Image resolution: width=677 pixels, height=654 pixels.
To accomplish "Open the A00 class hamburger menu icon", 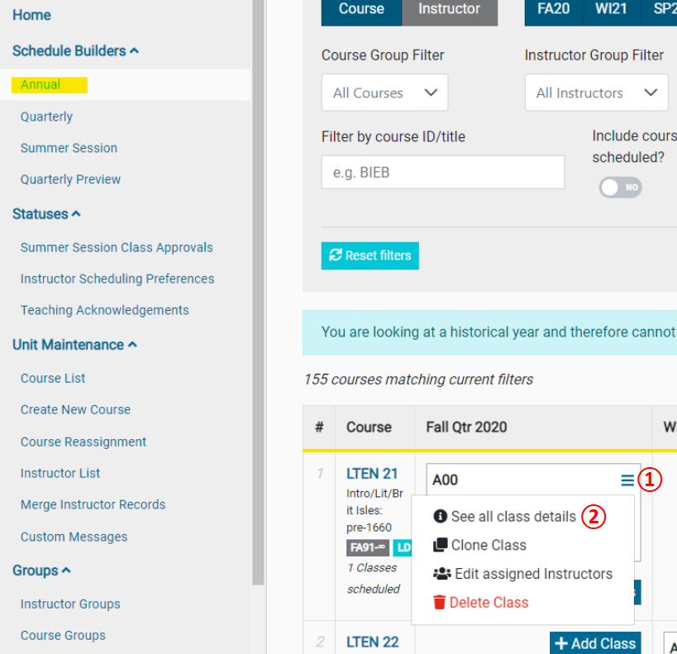I will (627, 480).
